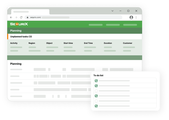Sort by the Activity column header
This screenshot has width=169, height=120.
click(14, 43)
